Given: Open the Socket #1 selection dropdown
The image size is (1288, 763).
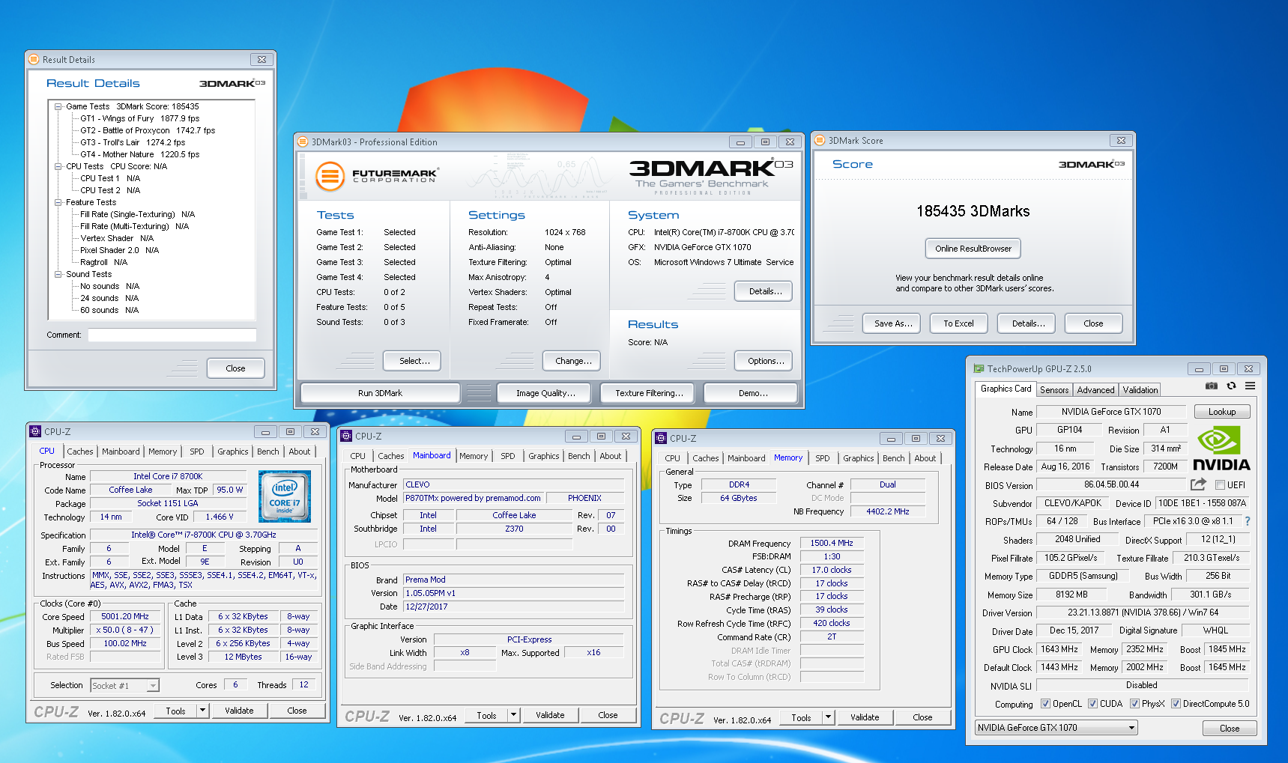Looking at the screenshot, I should [x=125, y=685].
